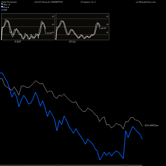Click the Slow D legend swatch

pyautogui.click(x=2, y=4)
